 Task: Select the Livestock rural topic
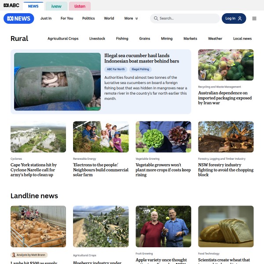(x=97, y=39)
